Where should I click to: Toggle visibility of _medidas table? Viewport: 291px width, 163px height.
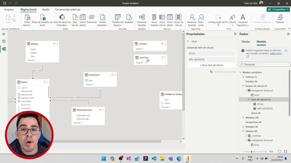click(162, 44)
